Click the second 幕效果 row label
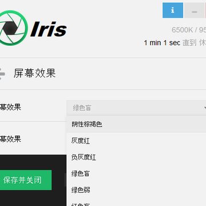 pyautogui.click(x=10, y=139)
